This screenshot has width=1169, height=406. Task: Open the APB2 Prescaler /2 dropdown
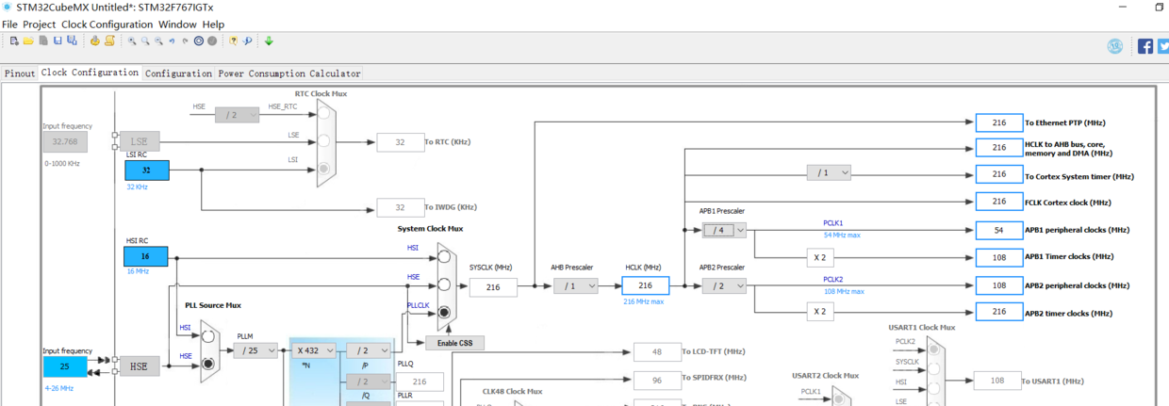point(724,285)
